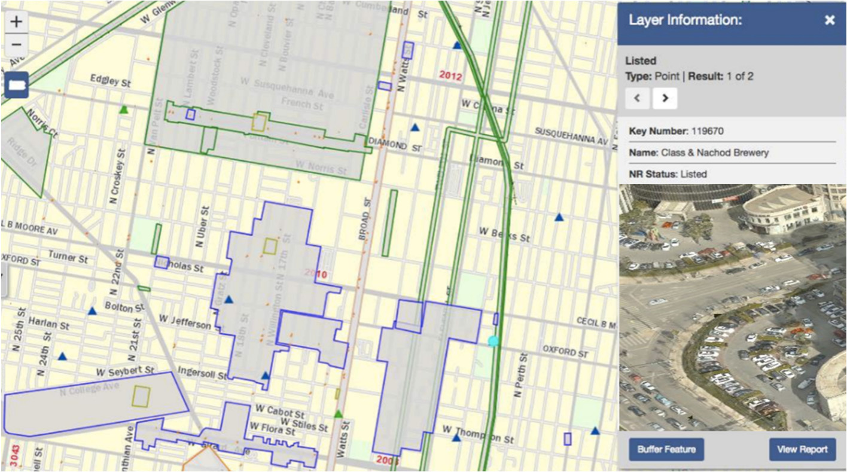
Task: Go to the previous result
Action: (638, 98)
